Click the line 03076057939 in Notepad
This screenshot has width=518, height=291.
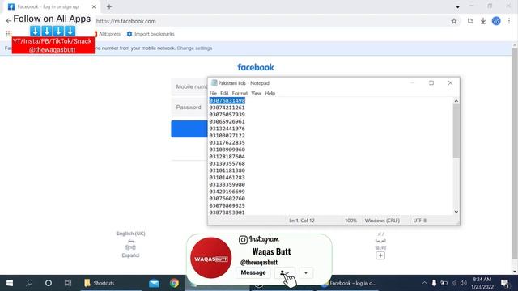pos(227,115)
